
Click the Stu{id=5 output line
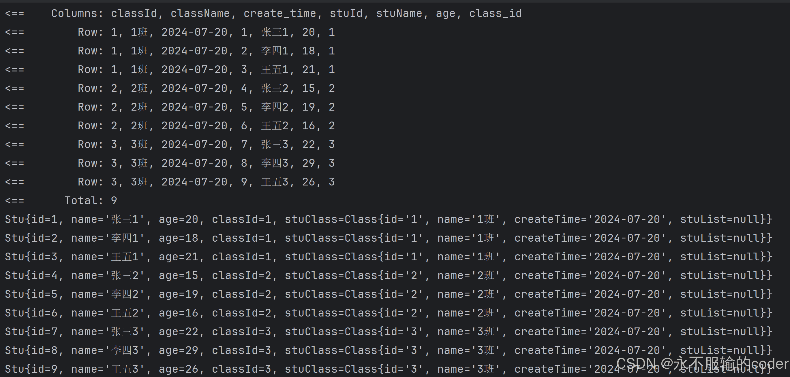click(388, 294)
